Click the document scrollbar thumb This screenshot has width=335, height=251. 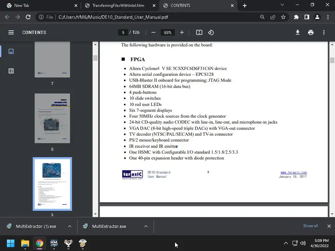(x=332, y=60)
